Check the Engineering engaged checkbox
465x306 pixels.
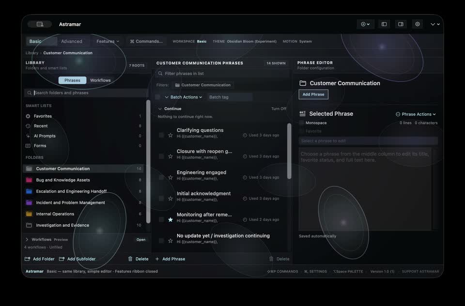(161, 177)
